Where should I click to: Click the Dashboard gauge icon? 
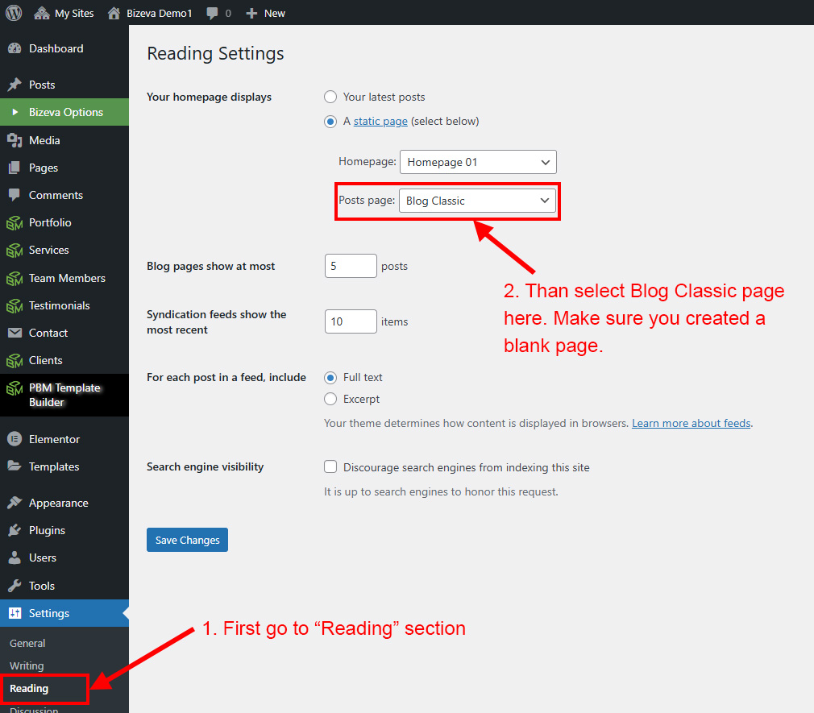pyautogui.click(x=15, y=48)
